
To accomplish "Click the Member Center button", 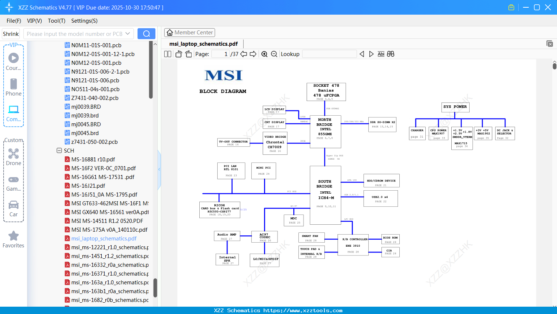I will [x=189, y=33].
